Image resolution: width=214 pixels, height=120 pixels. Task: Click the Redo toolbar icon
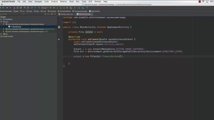pyautogui.click(x=10, y=8)
